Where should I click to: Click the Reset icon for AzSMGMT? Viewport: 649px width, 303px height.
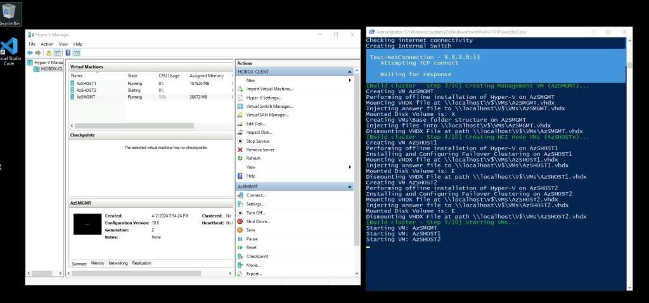(240, 247)
